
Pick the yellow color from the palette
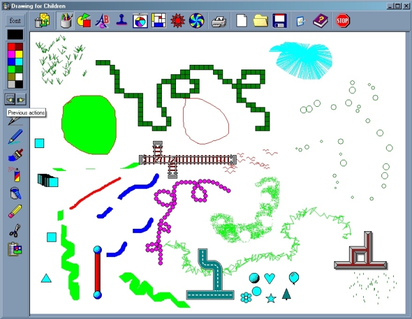click(19, 54)
